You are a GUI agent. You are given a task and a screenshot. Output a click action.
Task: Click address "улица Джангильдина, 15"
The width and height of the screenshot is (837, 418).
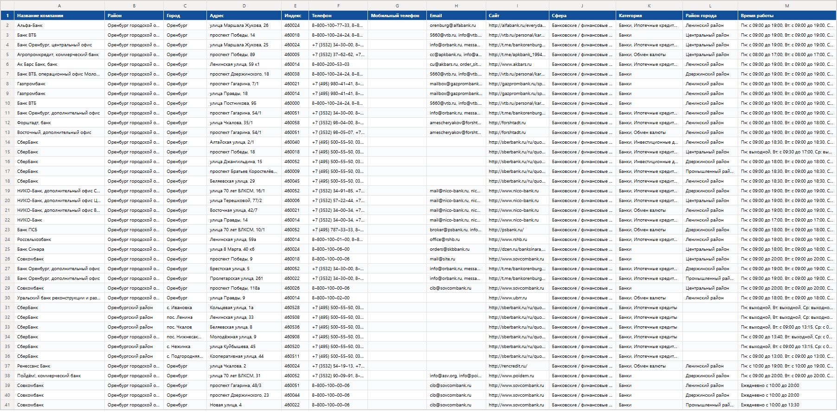coord(244,162)
